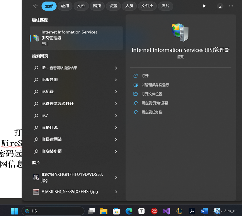Image resolution: width=242 pixels, height=216 pixels.
Task: Switch to the 应用 filter tab
Action: (65, 6)
